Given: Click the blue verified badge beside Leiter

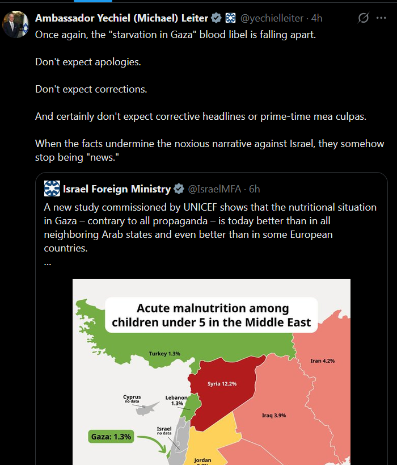Looking at the screenshot, I should click(x=216, y=18).
